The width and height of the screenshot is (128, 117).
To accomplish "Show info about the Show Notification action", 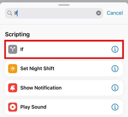I will [115, 88].
